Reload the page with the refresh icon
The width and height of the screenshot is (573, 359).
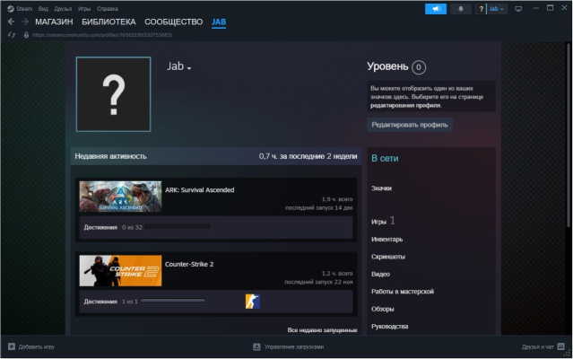pyautogui.click(x=12, y=34)
